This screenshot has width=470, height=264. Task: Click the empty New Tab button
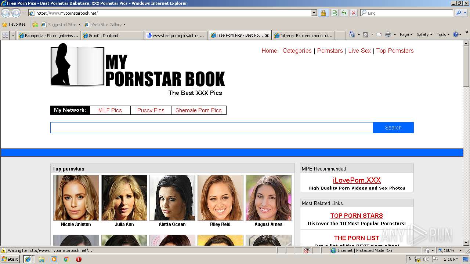[341, 35]
